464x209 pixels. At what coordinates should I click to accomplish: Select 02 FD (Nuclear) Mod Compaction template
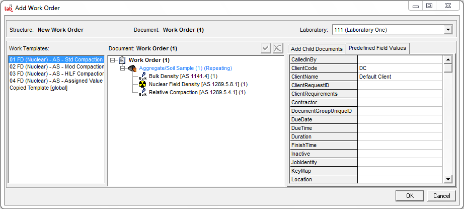(x=57, y=66)
